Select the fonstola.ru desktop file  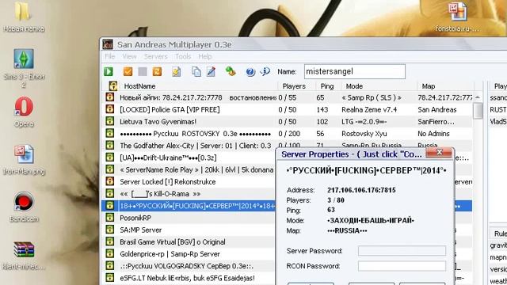[457, 17]
